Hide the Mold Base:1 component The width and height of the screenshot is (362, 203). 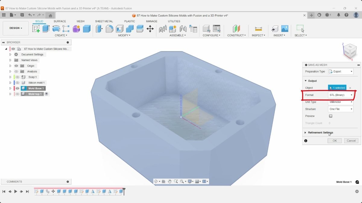[x=17, y=88]
